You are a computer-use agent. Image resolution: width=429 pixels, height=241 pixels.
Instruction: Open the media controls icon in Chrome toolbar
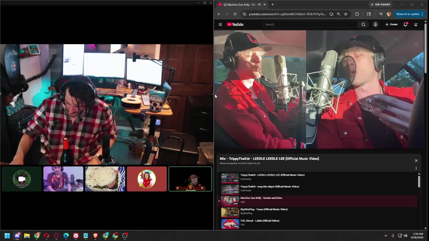381,14
